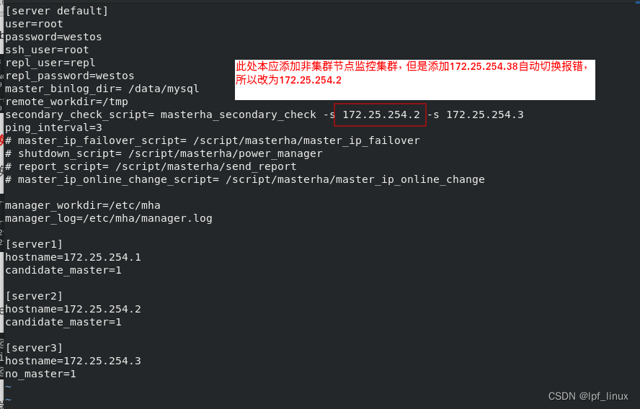Click the hostname=172.25.254.2 line under server2
640x409 pixels.
pos(73,309)
